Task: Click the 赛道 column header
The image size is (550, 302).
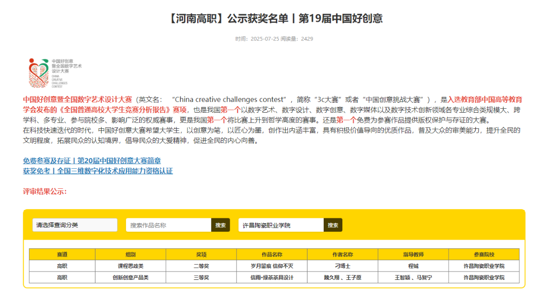Action: coord(62,254)
